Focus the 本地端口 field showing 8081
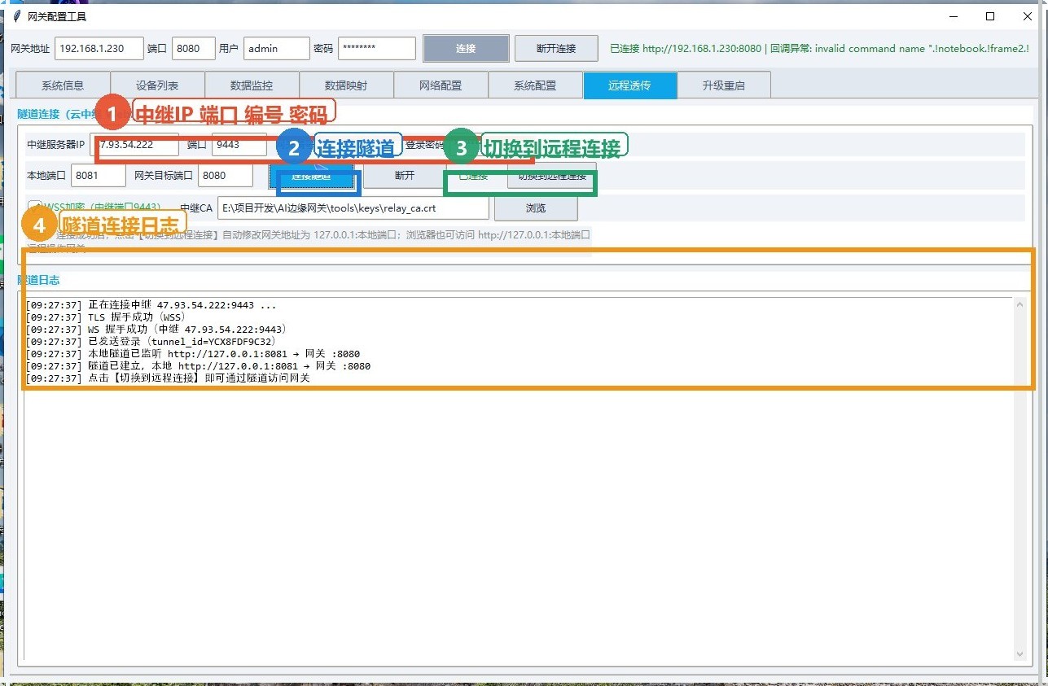The image size is (1048, 686). (x=99, y=175)
